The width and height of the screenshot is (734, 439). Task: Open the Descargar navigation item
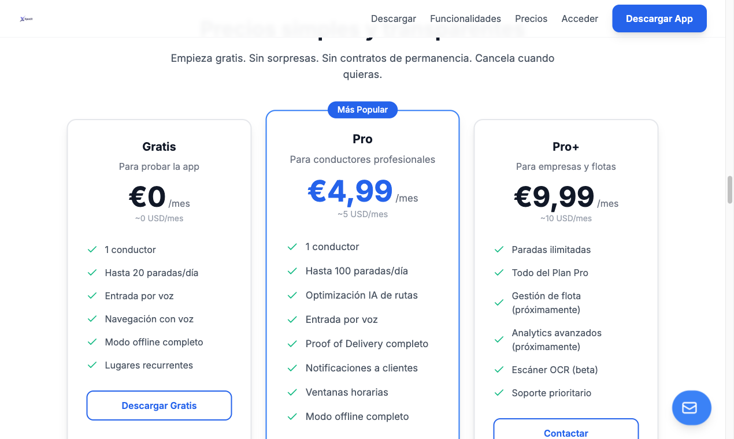[x=394, y=18]
